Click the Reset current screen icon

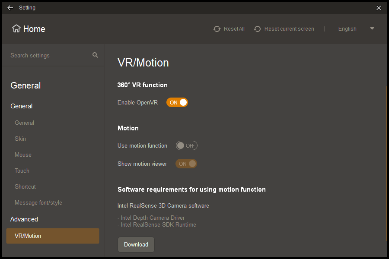point(258,29)
